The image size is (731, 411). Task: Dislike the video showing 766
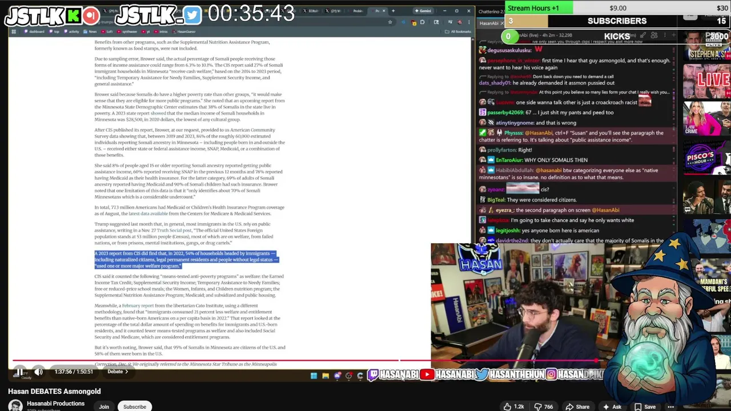543,406
